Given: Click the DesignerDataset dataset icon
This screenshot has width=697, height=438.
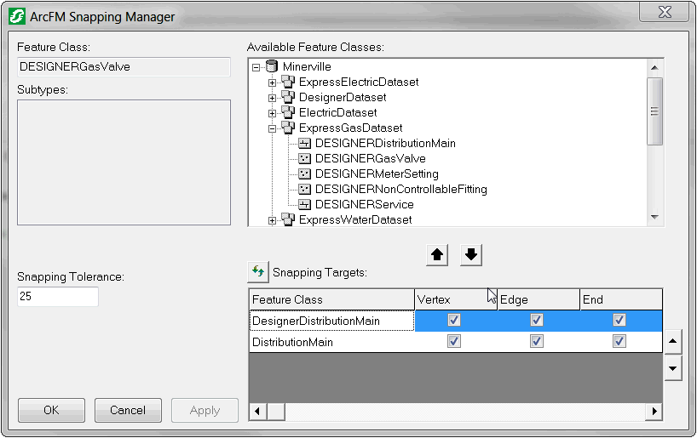Looking at the screenshot, I should pyautogui.click(x=288, y=97).
